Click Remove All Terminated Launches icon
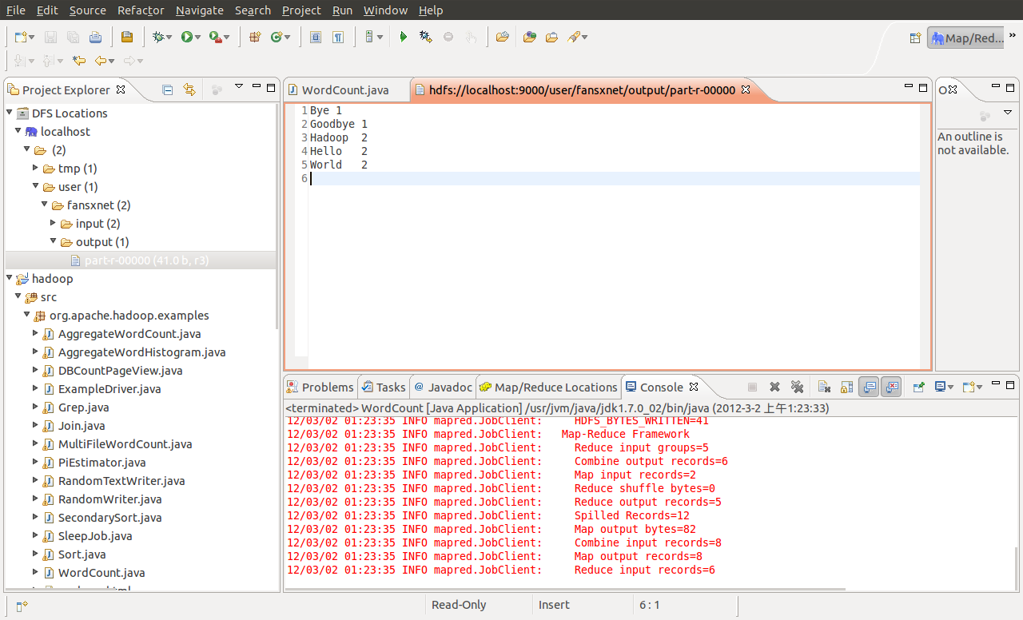This screenshot has width=1023, height=620. click(x=797, y=387)
